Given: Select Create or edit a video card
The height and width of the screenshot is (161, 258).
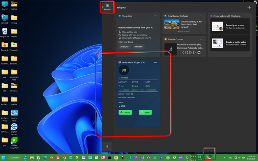Looking at the screenshot, I should tap(230, 43).
